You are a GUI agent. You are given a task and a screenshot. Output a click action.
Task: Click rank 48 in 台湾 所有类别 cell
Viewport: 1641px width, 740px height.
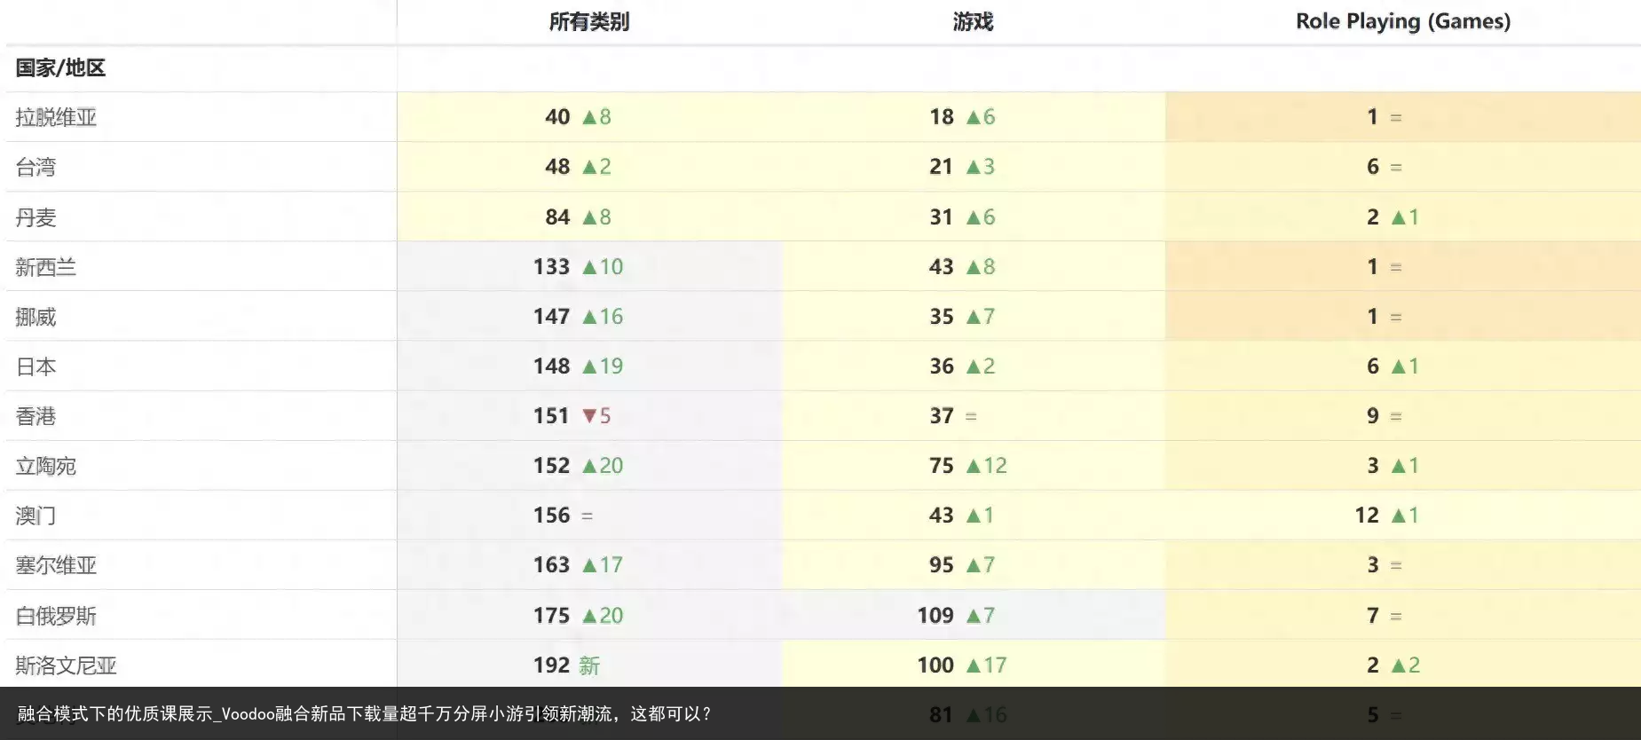pyautogui.click(x=557, y=167)
